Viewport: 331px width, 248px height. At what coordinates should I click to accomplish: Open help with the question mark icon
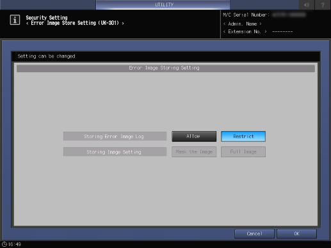323,4
